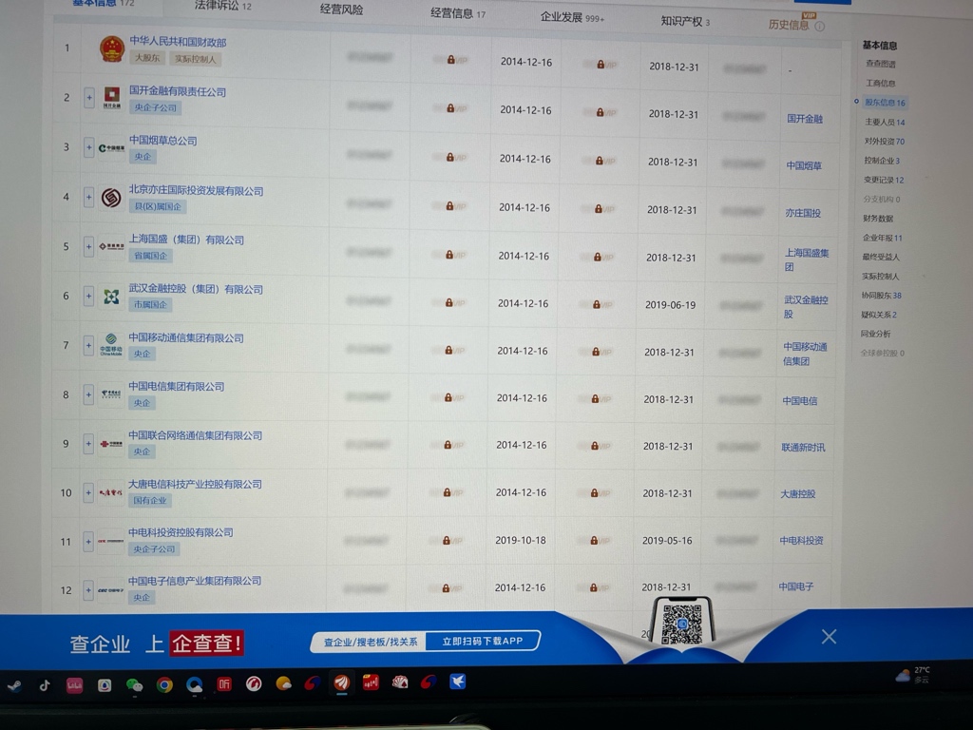This screenshot has height=730, width=973.
Task: Select 对外投资 70 in the sidebar
Action: pos(885,141)
